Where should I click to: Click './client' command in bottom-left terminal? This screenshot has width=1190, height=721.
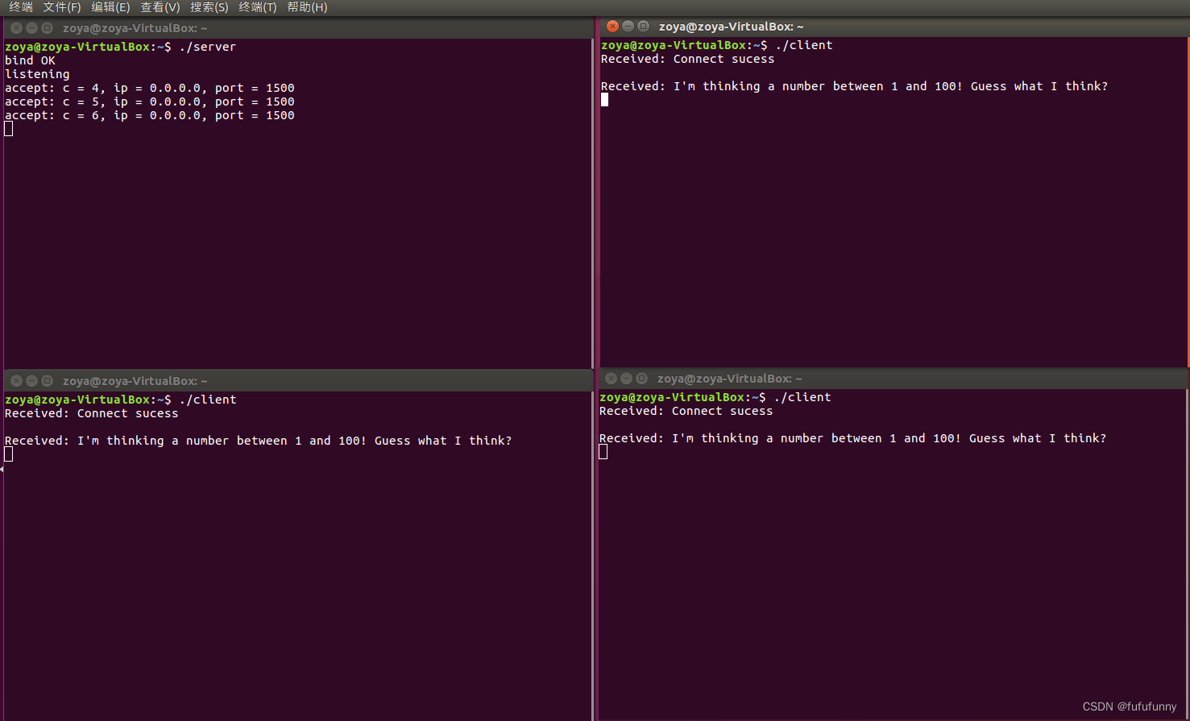208,400
